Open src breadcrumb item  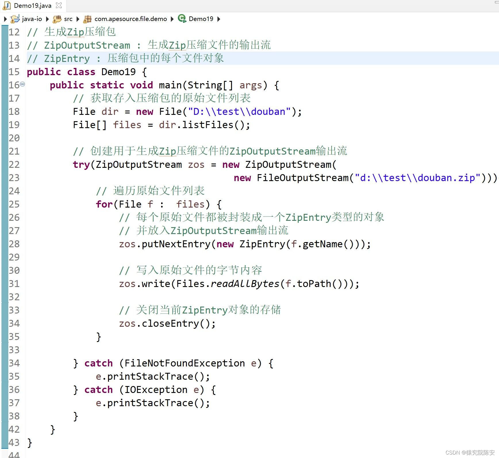click(x=68, y=19)
